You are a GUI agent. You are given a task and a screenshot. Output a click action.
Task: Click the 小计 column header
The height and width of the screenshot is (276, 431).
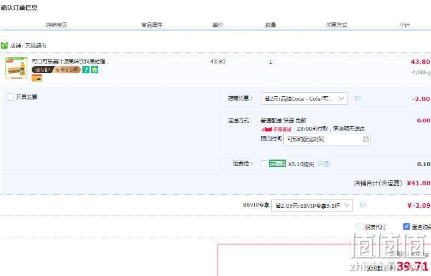(x=404, y=25)
